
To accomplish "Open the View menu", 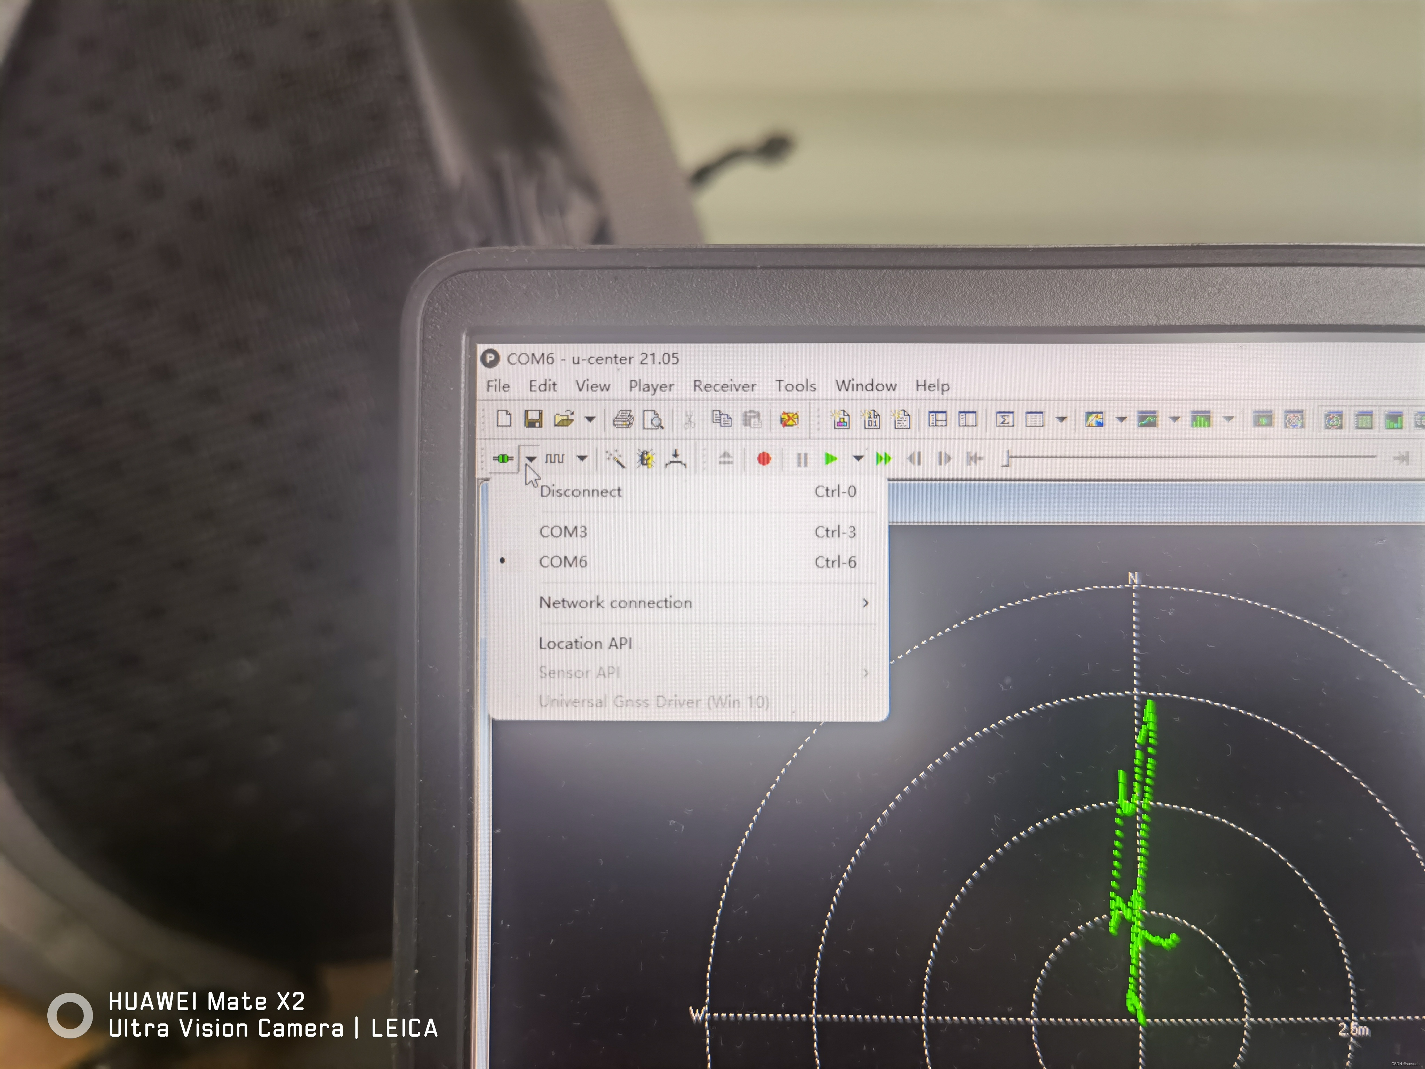I will 593,386.
